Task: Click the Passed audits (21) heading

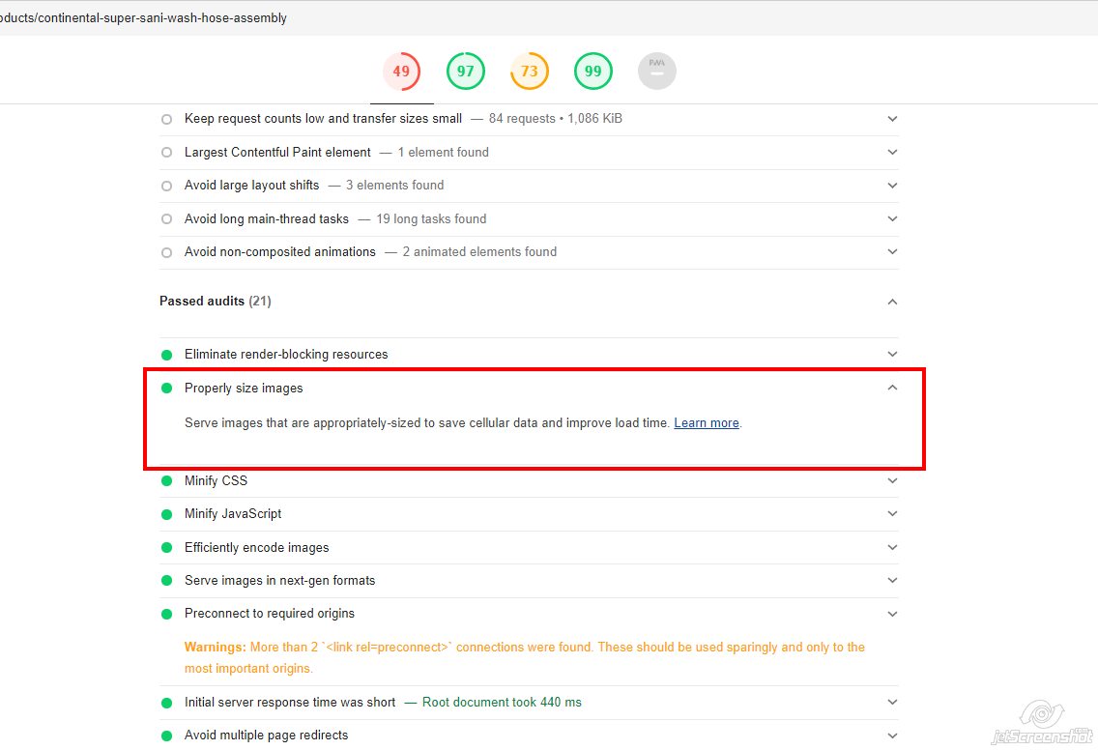Action: pos(215,302)
